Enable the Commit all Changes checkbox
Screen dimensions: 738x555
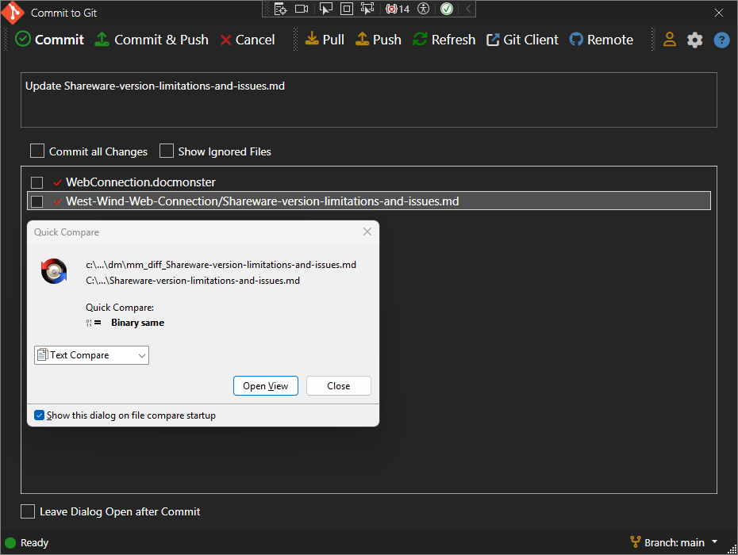point(37,151)
